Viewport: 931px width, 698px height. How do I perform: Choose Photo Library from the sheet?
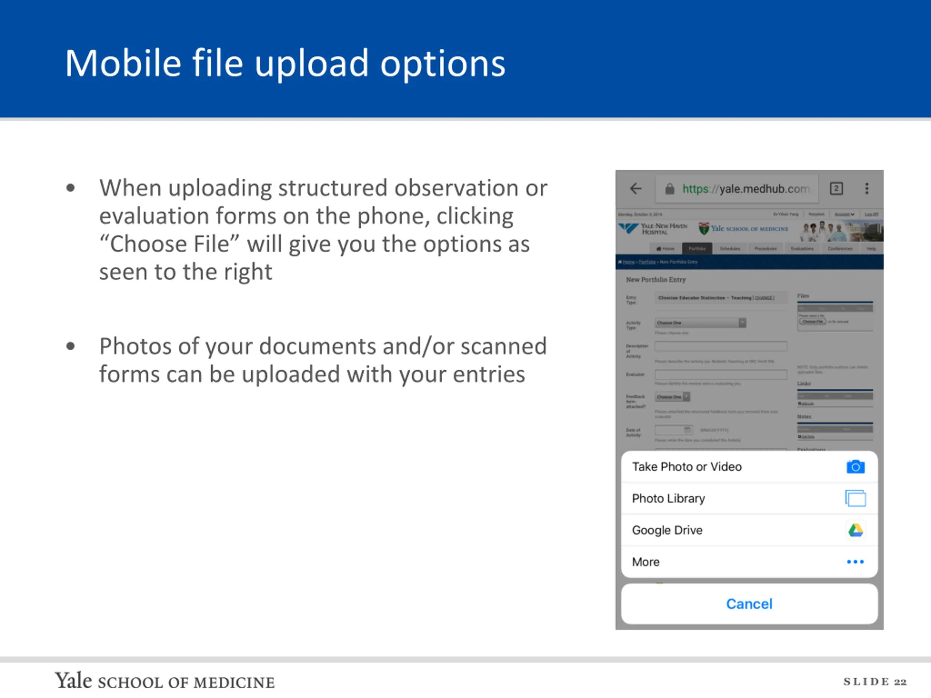[749, 498]
